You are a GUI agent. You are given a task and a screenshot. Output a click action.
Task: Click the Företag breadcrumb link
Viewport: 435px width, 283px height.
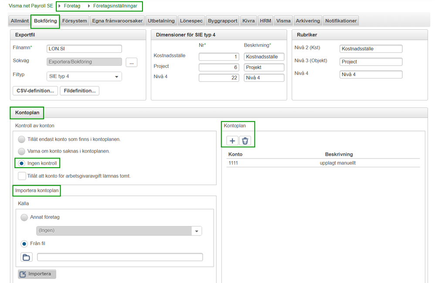pos(72,6)
